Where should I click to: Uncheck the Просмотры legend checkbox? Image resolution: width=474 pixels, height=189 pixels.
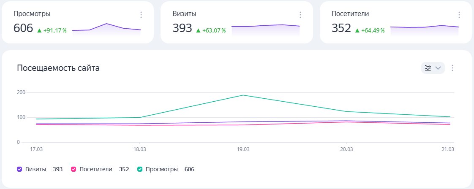[x=140, y=169]
